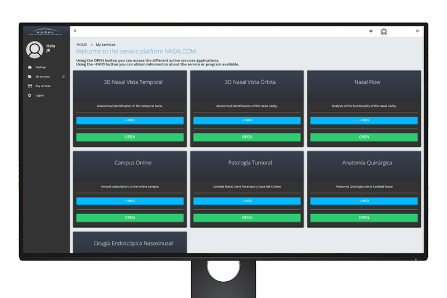This screenshot has width=447, height=298.
Task: Toggle the hamburger menu icon
Action: pos(75,31)
